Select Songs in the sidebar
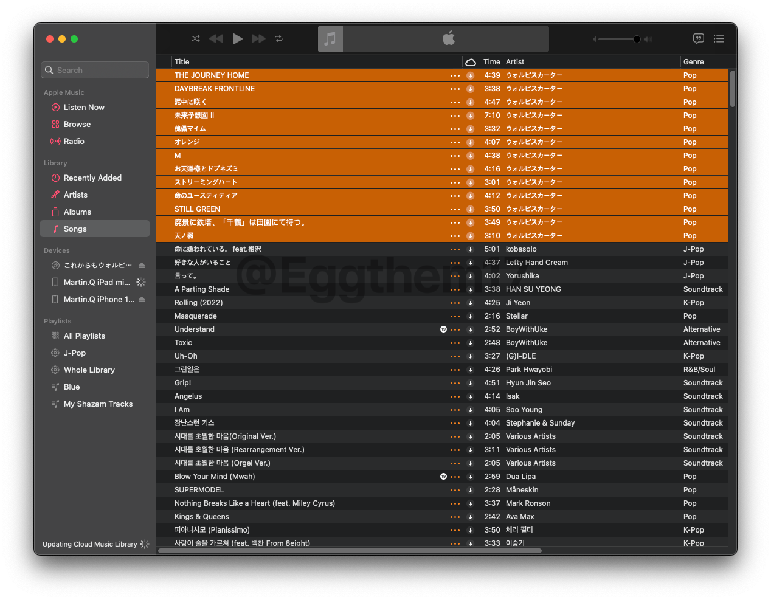This screenshot has width=771, height=600. (x=95, y=229)
